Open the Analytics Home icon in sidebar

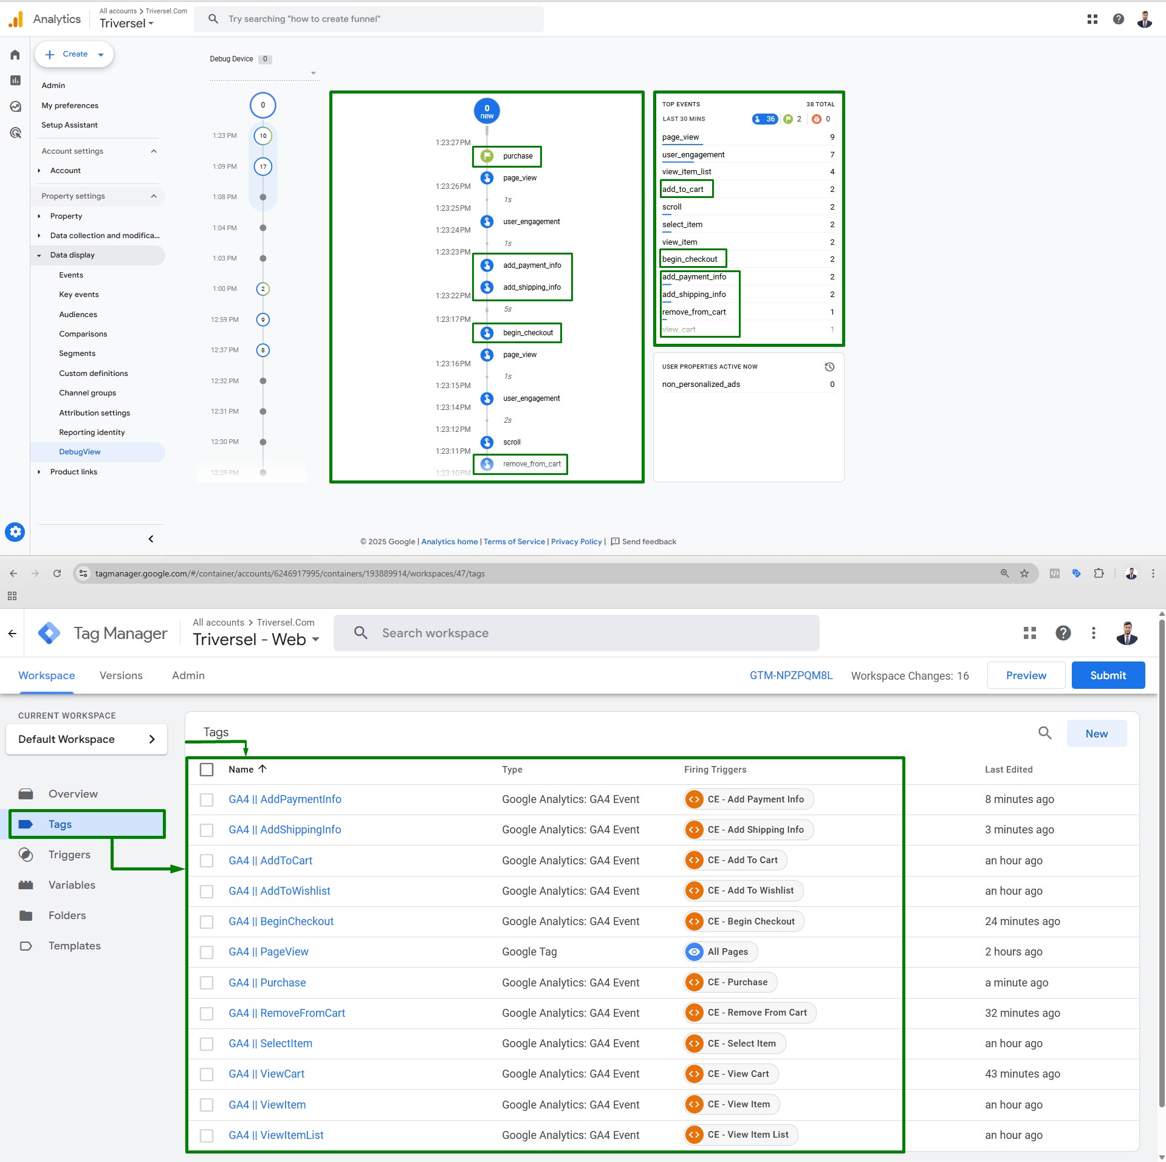(x=15, y=55)
